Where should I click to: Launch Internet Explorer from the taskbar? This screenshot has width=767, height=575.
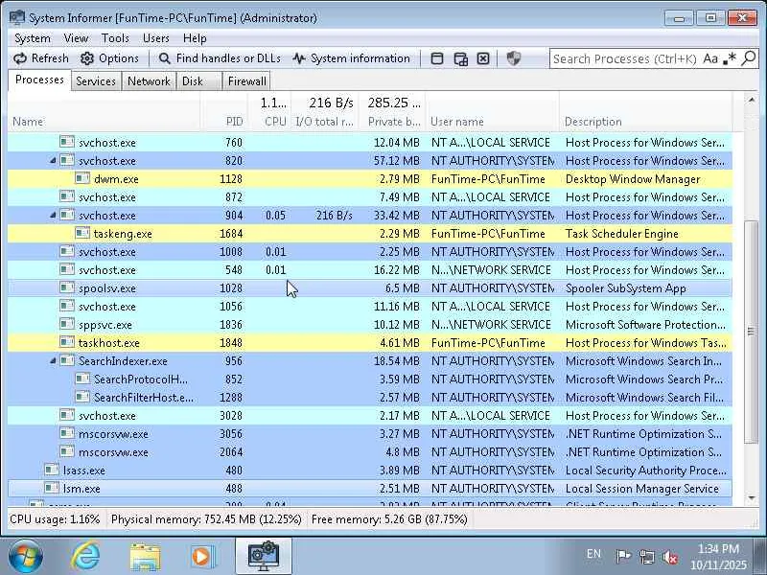(85, 556)
